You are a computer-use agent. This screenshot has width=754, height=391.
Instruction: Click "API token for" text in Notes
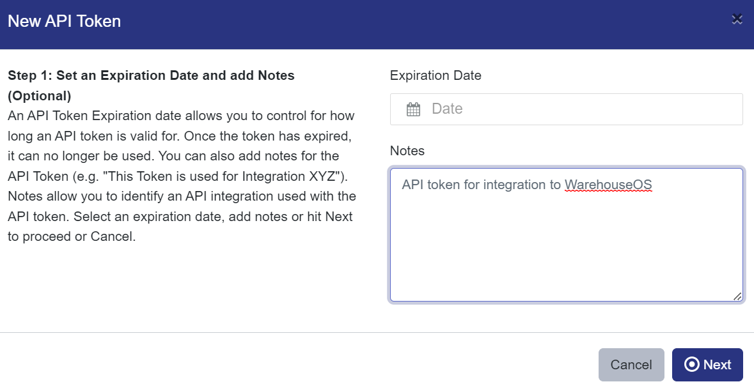pyautogui.click(x=441, y=185)
